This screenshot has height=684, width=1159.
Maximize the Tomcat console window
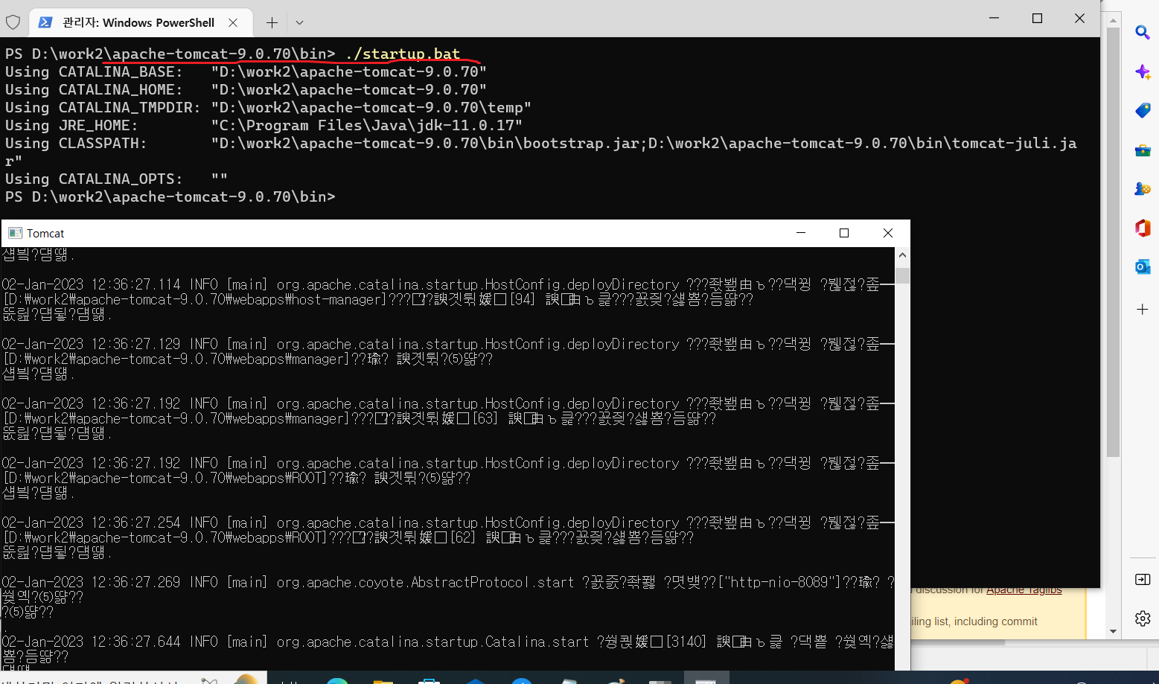click(844, 233)
